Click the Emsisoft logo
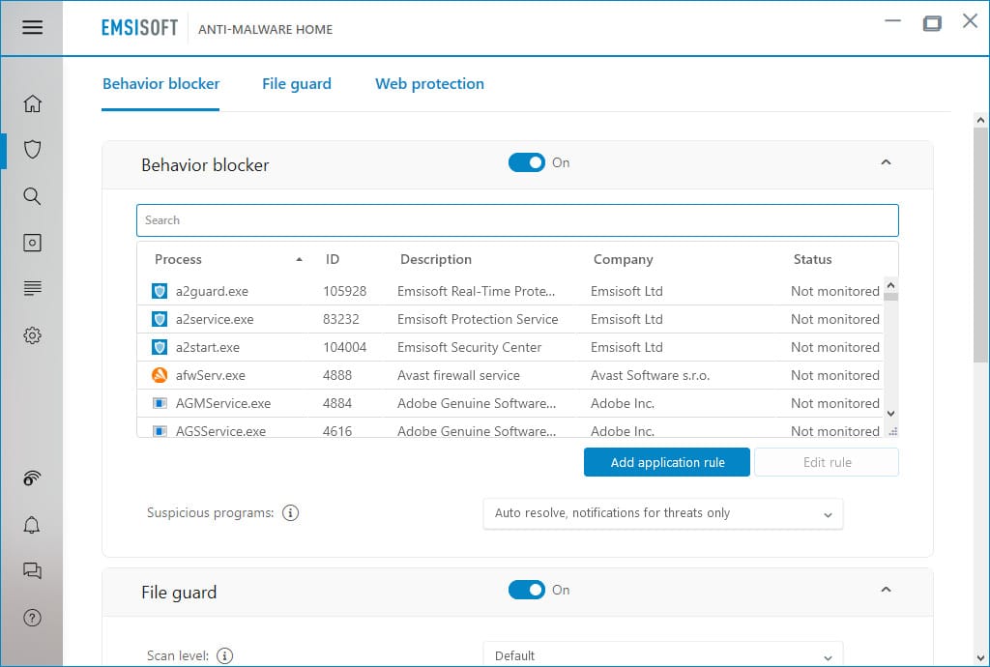The width and height of the screenshot is (990, 667). pyautogui.click(x=139, y=28)
